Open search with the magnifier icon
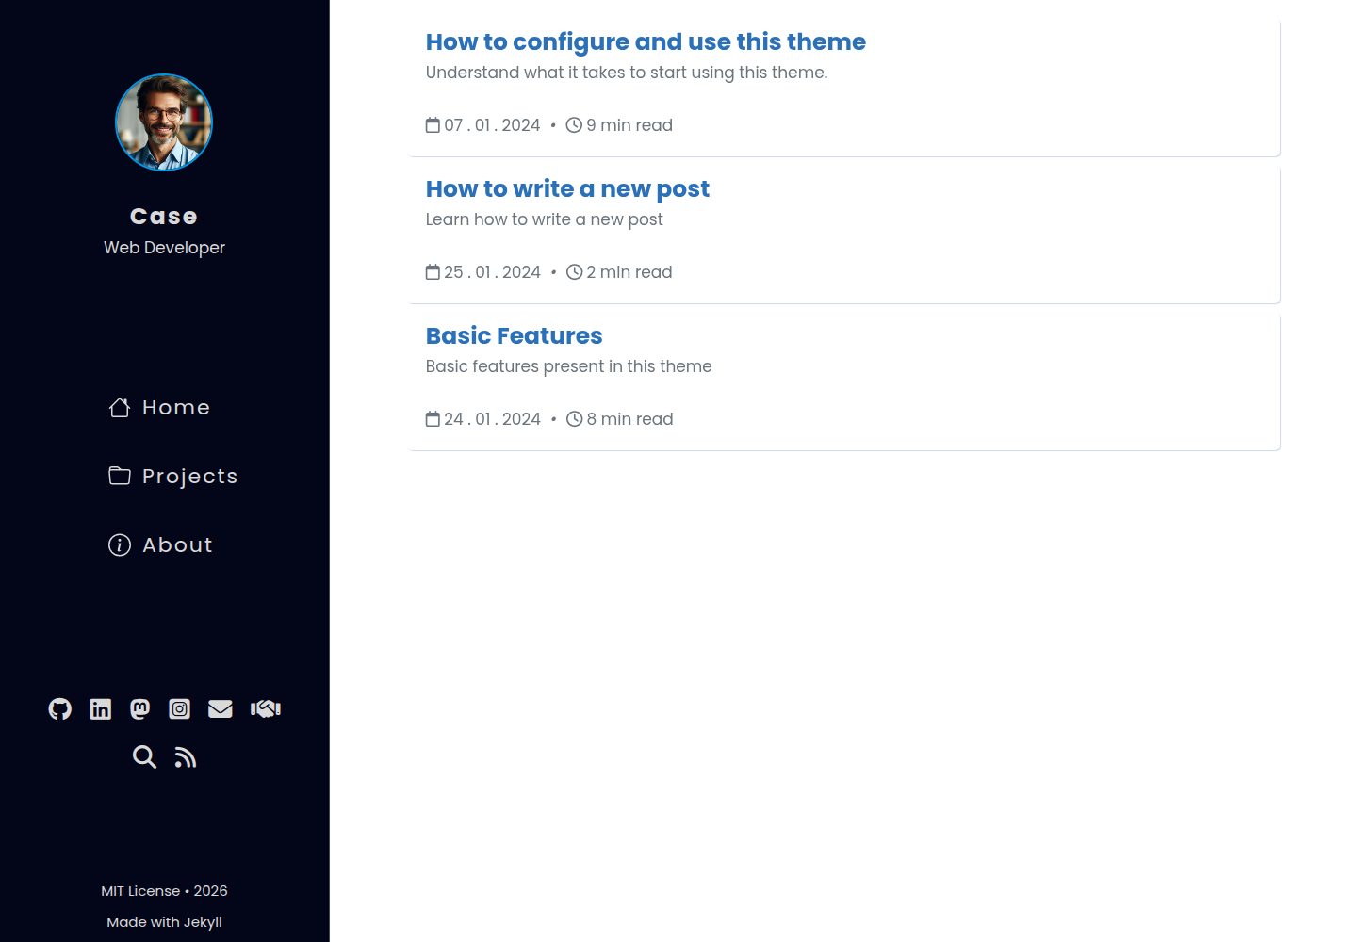Image resolution: width=1357 pixels, height=942 pixels. coord(144,757)
